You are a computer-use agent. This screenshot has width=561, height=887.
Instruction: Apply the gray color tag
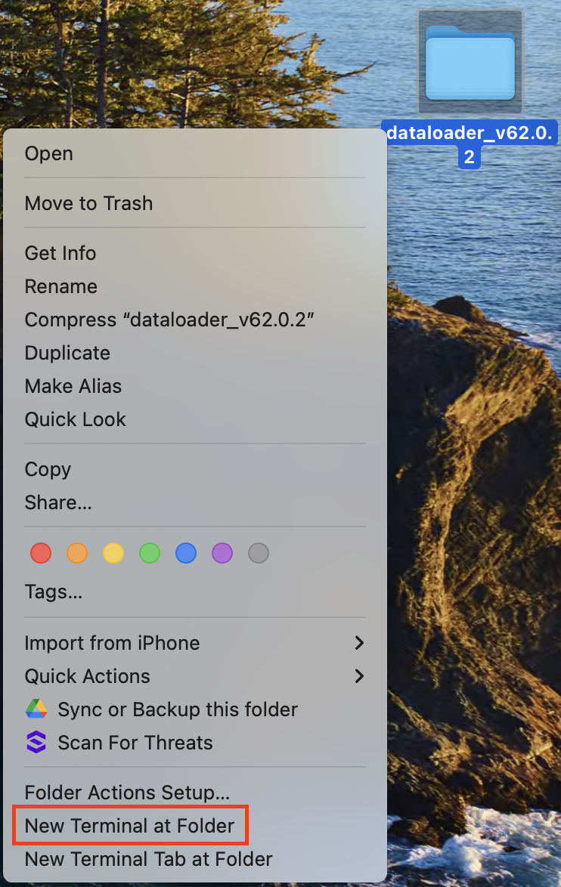(259, 553)
